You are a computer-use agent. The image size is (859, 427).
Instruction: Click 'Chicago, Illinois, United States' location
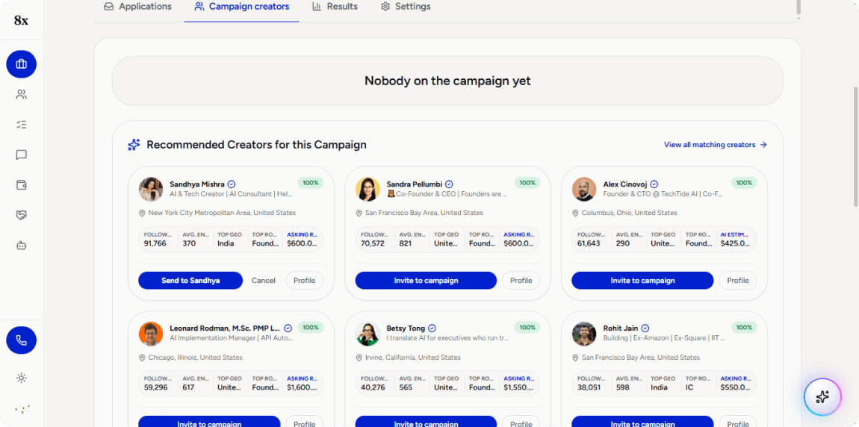coord(195,358)
